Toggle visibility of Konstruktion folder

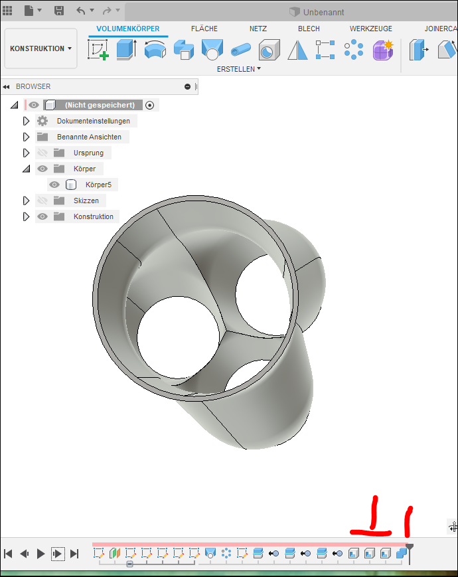click(42, 216)
